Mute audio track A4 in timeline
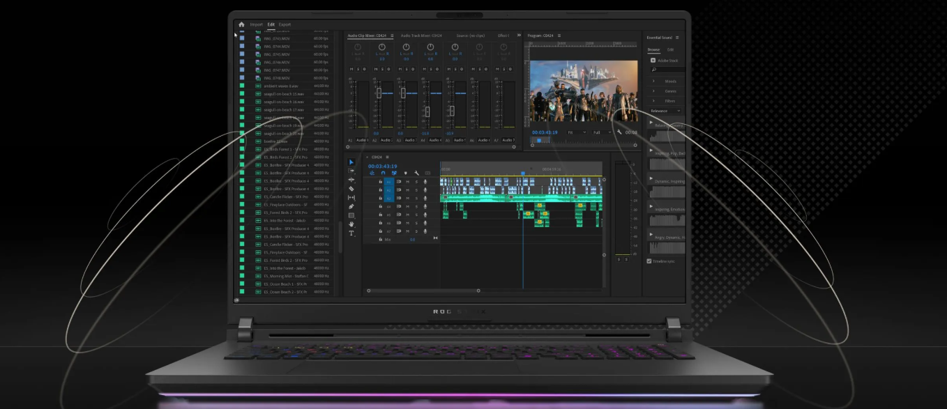 (408, 206)
